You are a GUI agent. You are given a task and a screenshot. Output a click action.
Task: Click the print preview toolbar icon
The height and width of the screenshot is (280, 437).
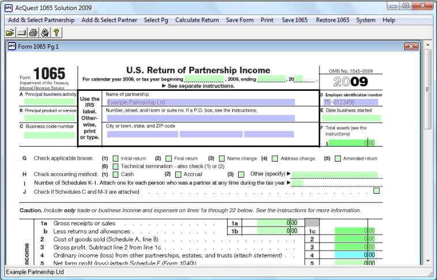click(x=44, y=33)
